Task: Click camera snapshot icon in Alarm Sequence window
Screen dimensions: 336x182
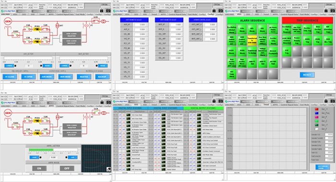Action: click(x=332, y=11)
